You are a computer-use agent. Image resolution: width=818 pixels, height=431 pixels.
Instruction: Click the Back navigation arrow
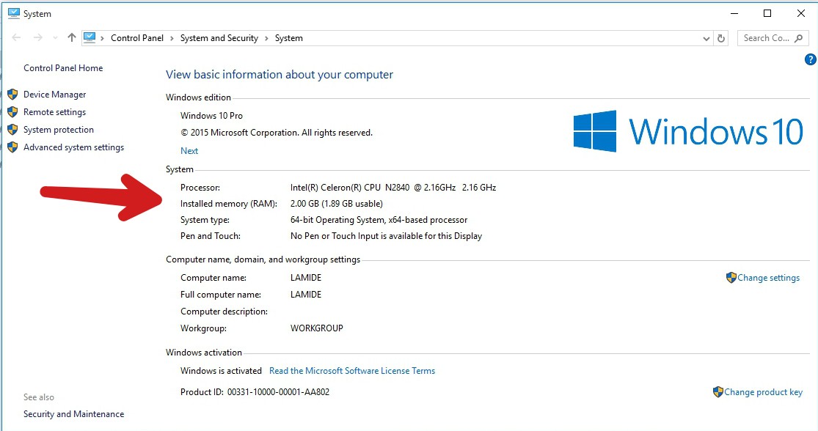coord(16,37)
